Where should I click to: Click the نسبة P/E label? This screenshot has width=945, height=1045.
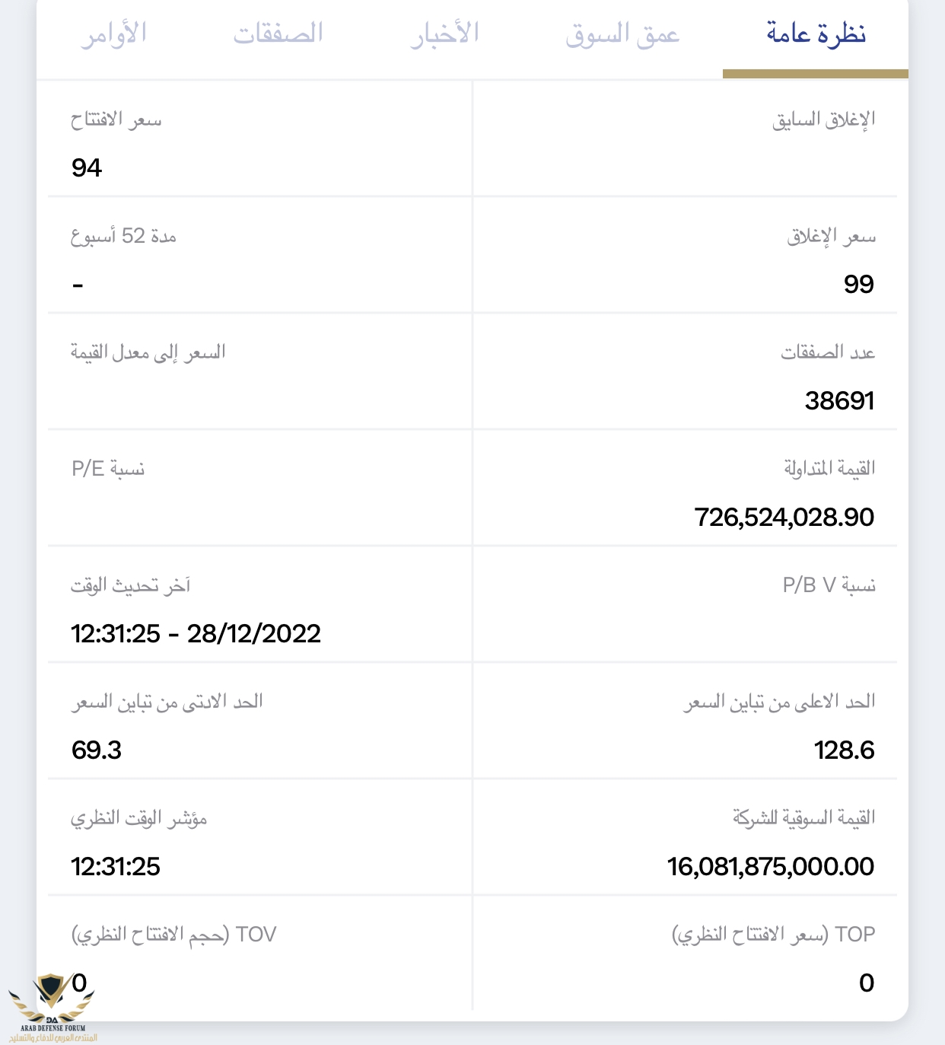click(108, 469)
